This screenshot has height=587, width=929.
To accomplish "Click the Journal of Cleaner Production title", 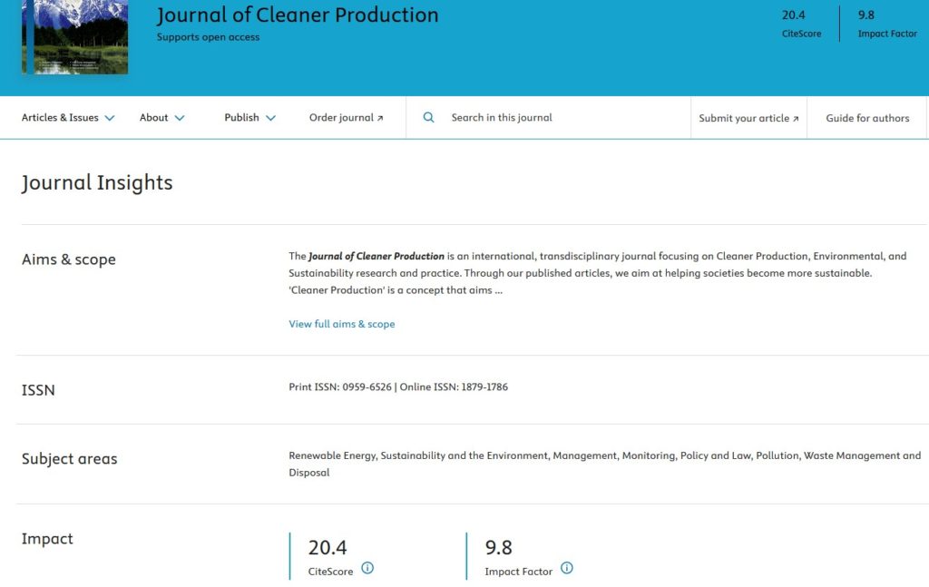I will point(298,15).
